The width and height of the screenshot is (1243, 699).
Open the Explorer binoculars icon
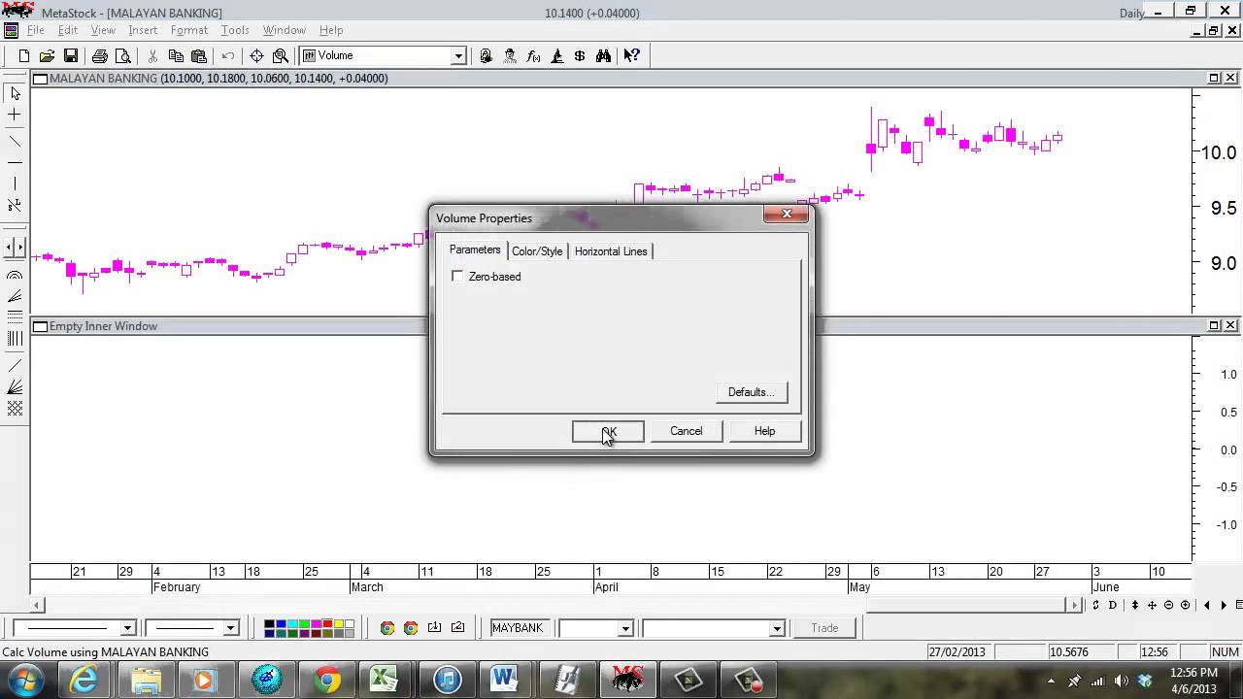604,56
